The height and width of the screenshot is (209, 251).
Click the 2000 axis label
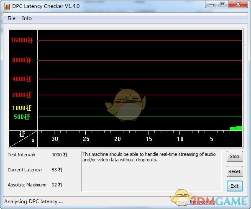click(22, 95)
